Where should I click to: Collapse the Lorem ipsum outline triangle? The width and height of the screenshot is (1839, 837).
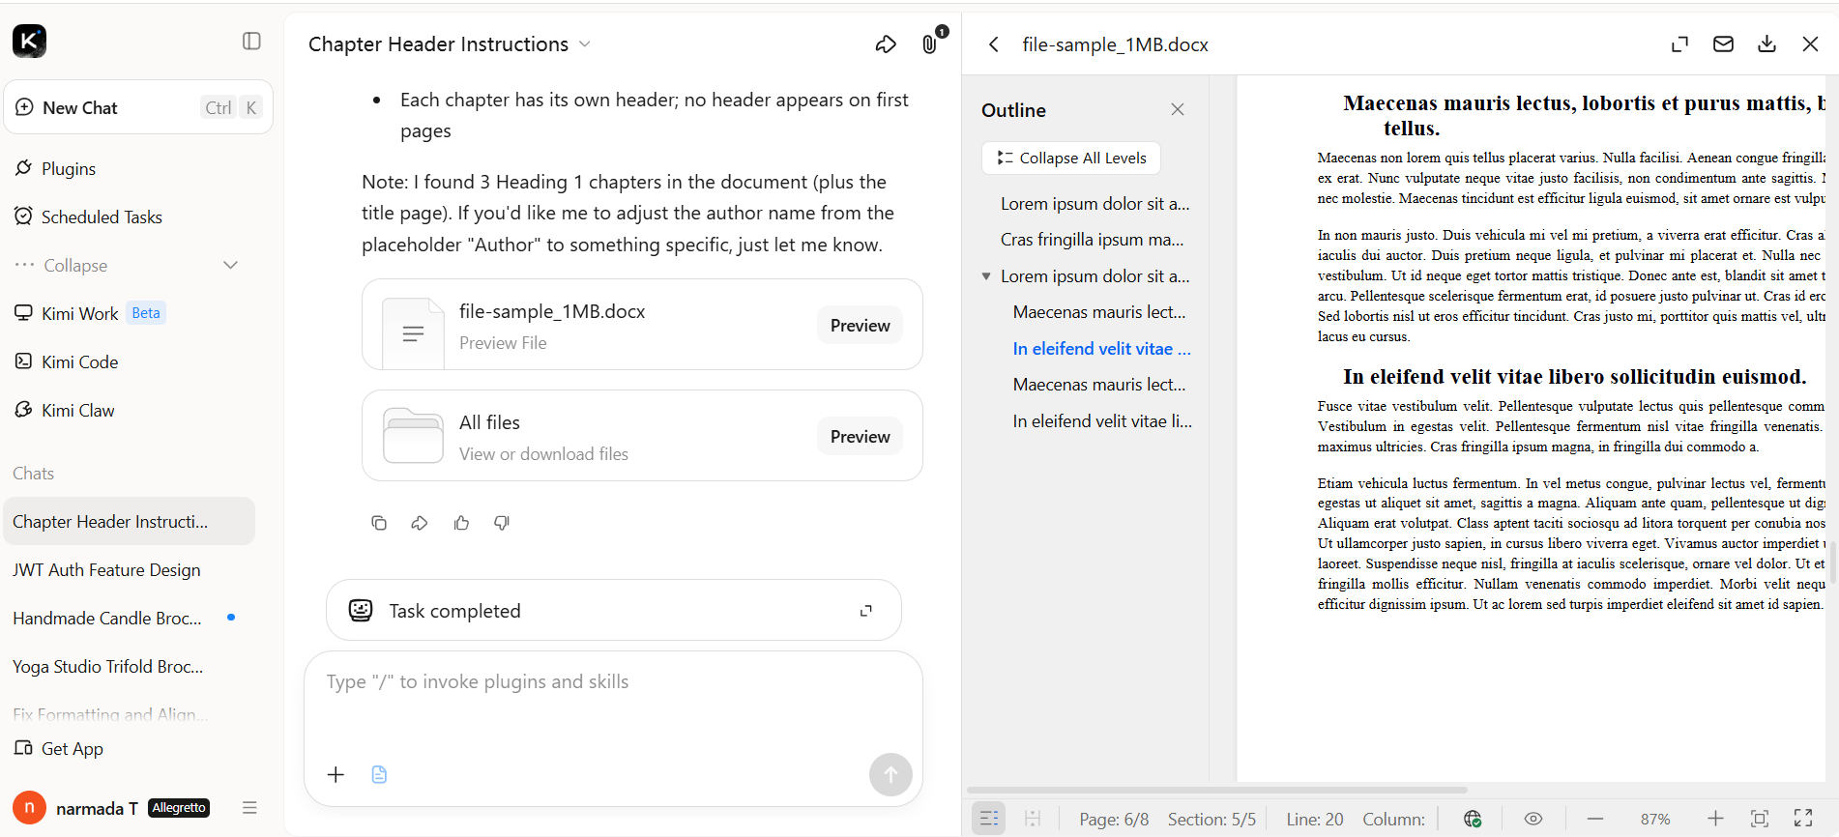pos(986,276)
